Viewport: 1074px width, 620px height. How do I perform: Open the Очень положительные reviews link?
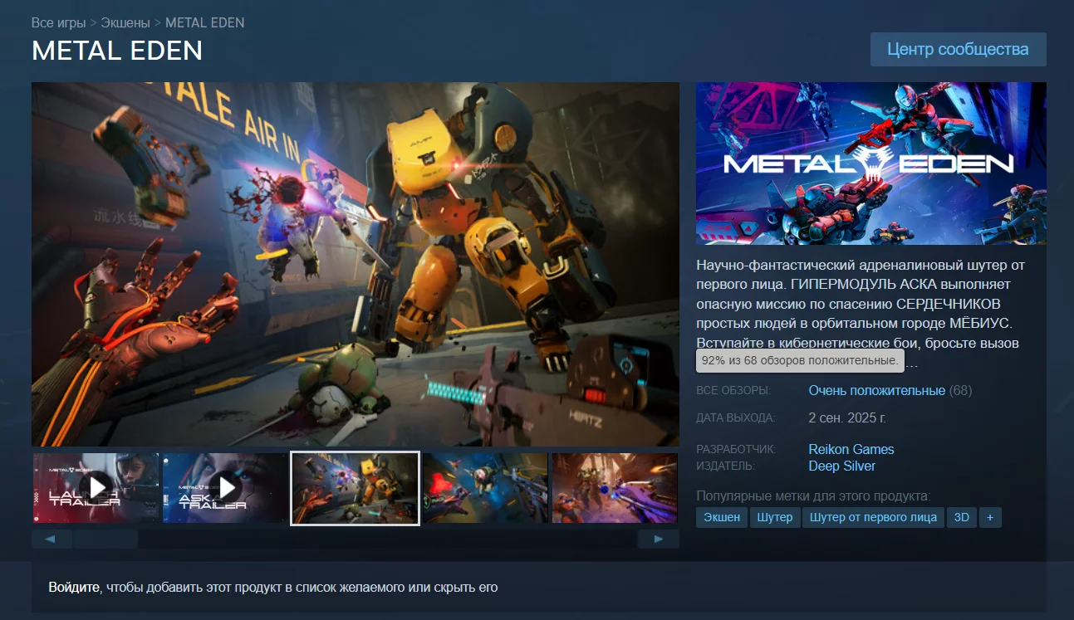(877, 390)
